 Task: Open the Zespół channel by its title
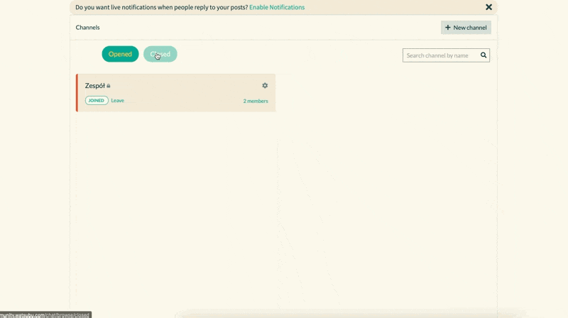(x=94, y=86)
